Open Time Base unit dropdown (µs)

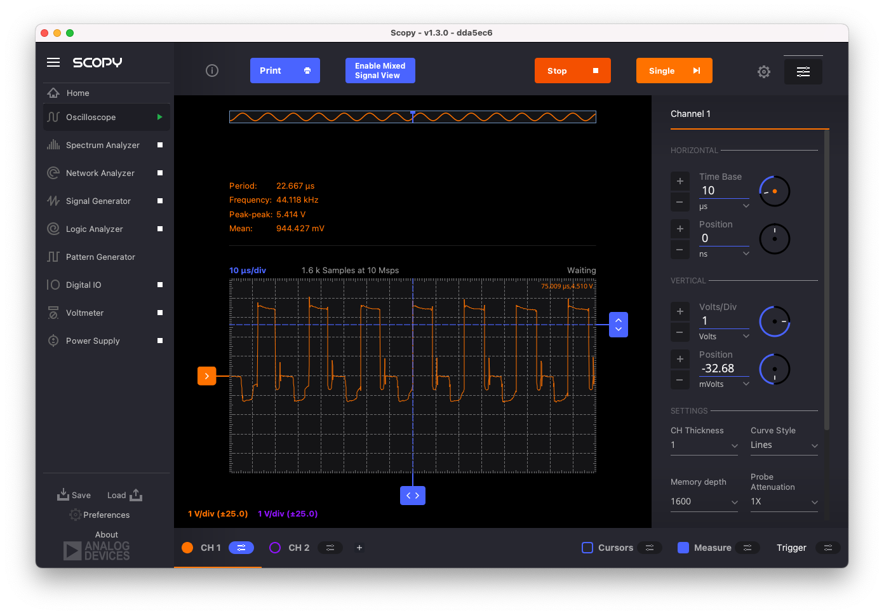click(724, 206)
